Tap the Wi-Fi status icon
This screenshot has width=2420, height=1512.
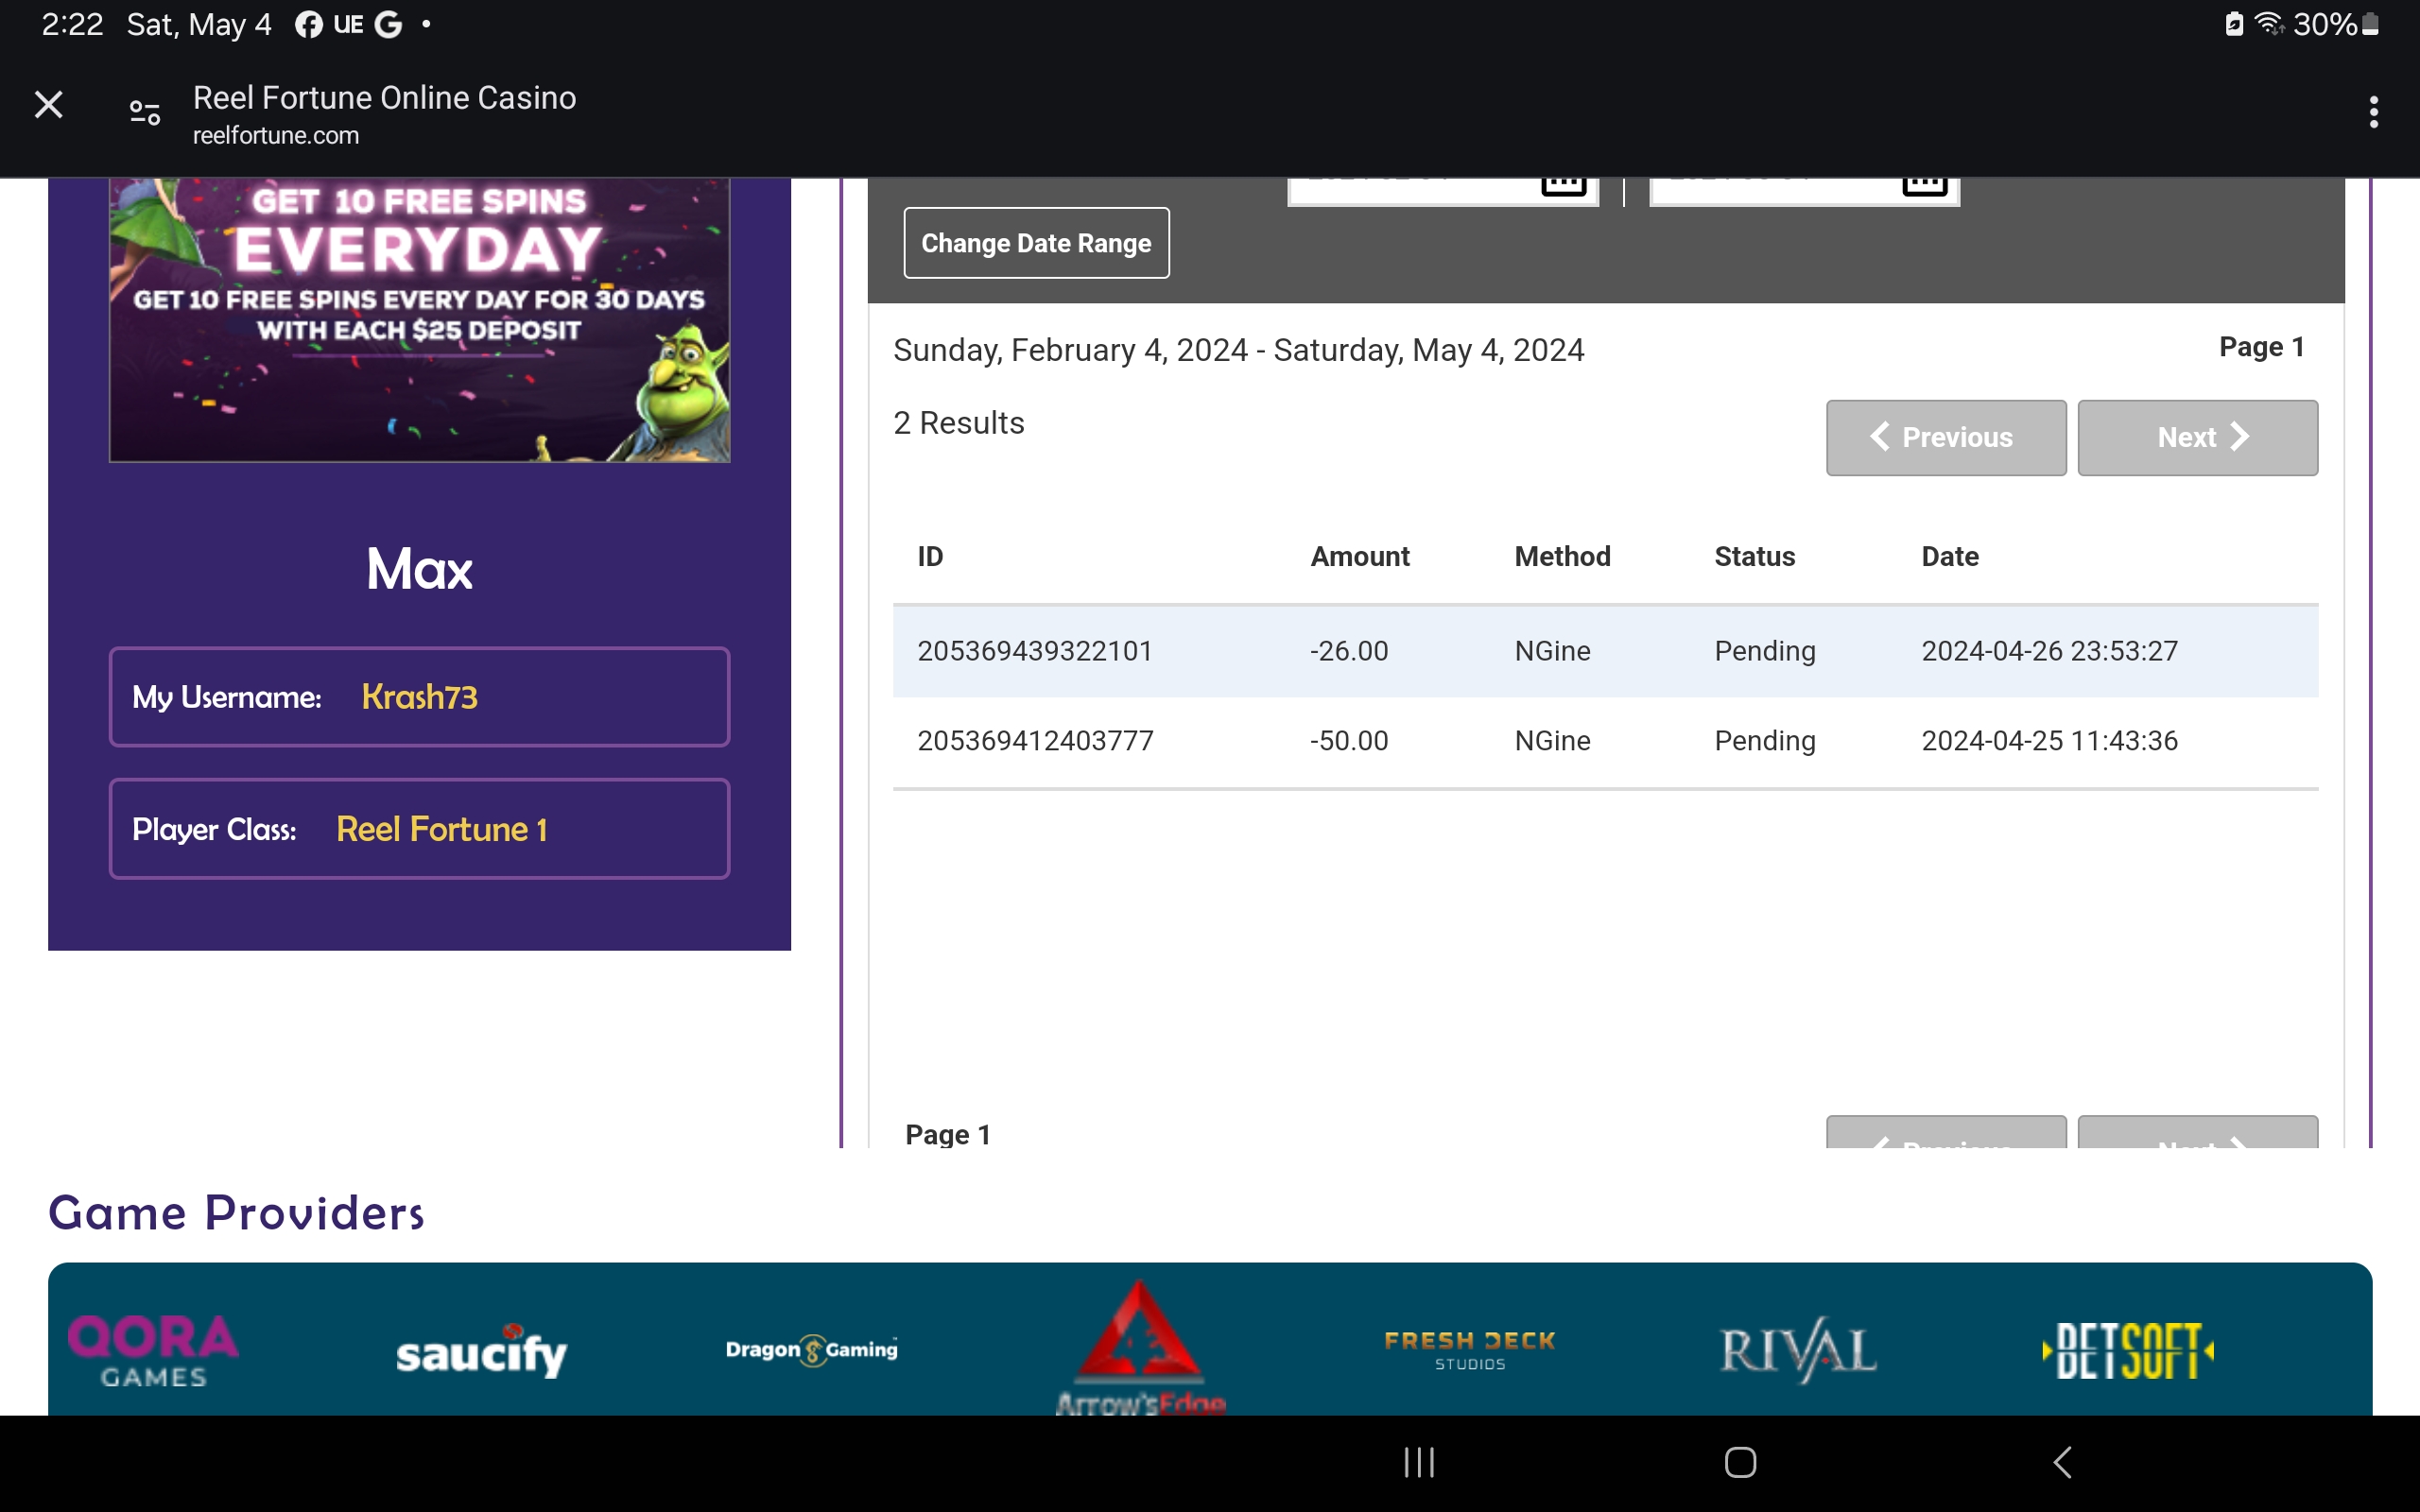(x=2269, y=24)
